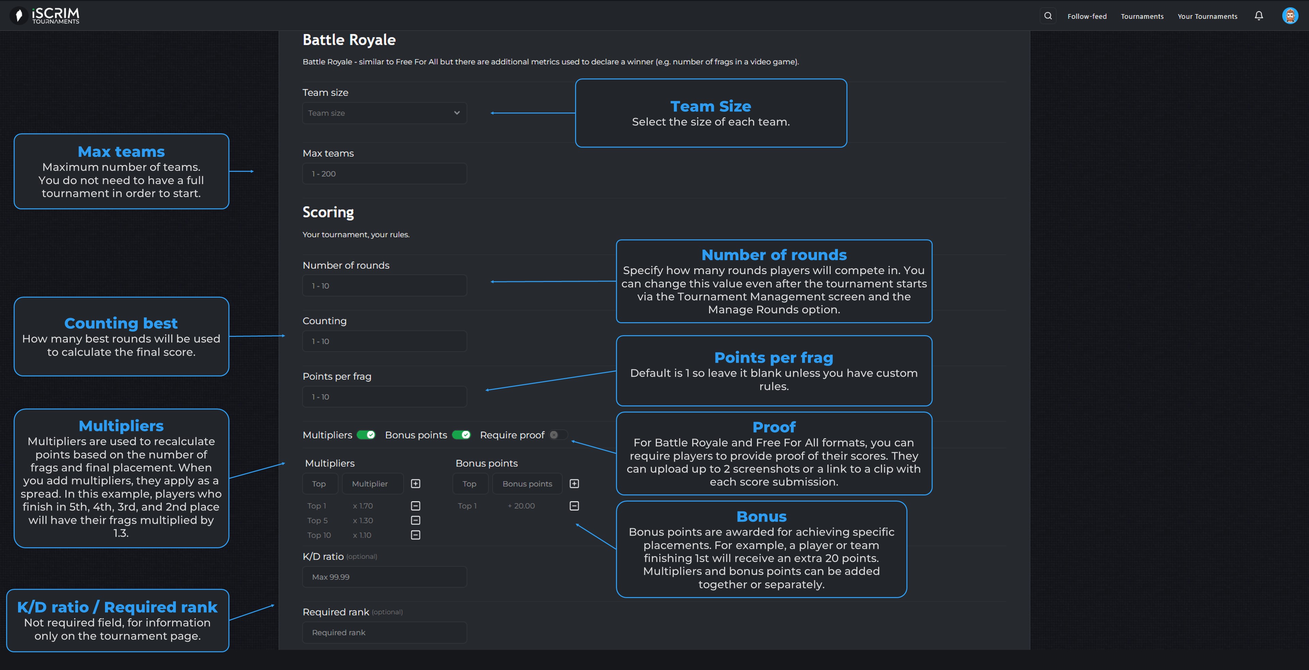This screenshot has width=1309, height=670.
Task: Click the search magnifier icon
Action: (x=1048, y=16)
